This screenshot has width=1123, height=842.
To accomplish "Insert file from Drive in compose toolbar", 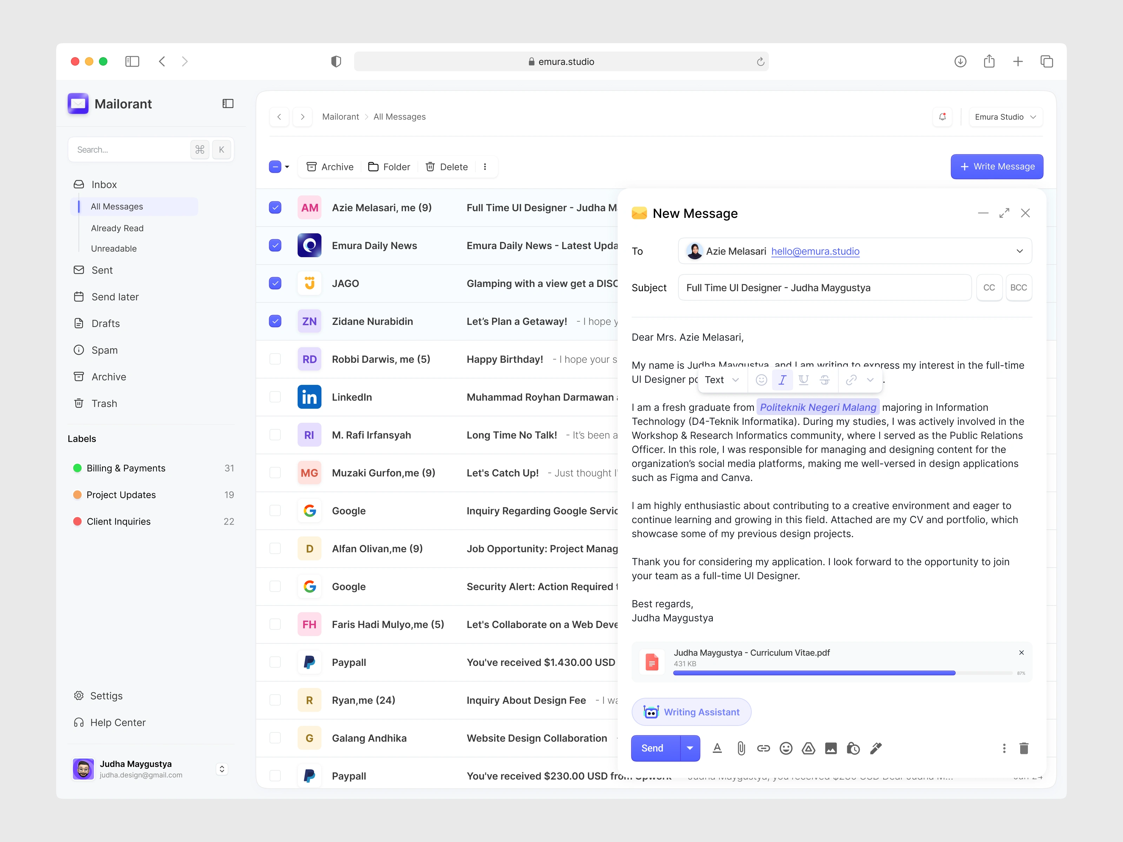I will coord(808,748).
